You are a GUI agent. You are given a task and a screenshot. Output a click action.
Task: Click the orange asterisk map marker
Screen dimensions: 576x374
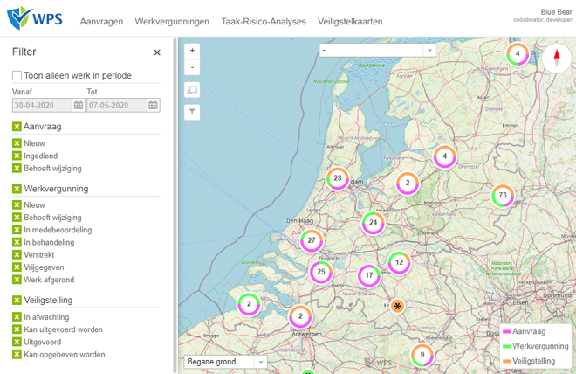(397, 306)
